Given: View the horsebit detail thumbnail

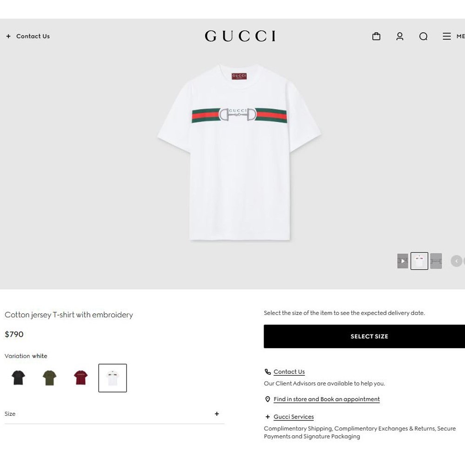Looking at the screenshot, I should [436, 261].
